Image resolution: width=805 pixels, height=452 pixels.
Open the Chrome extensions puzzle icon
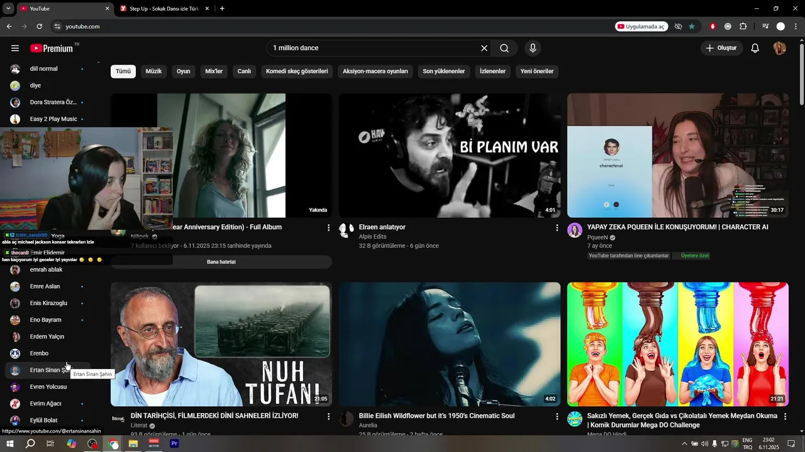(x=743, y=26)
